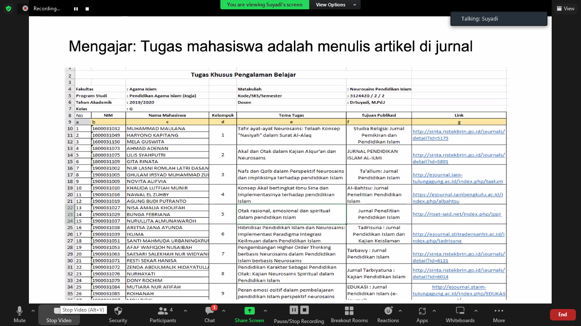Open the More options menu
Viewport: 581px width, 326px height.
click(x=499, y=315)
